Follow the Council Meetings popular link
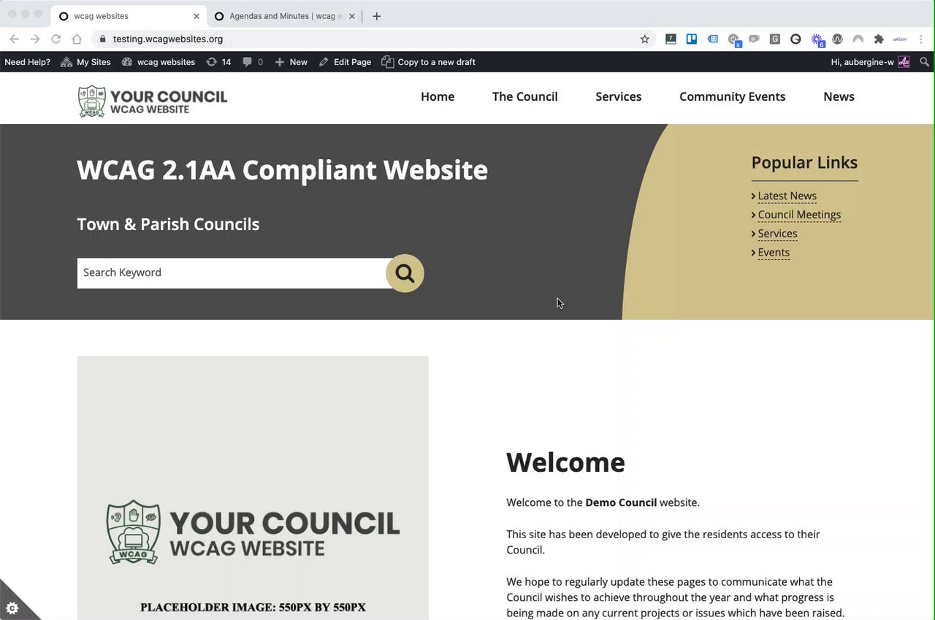Viewport: 935px width, 620px height. click(x=799, y=215)
